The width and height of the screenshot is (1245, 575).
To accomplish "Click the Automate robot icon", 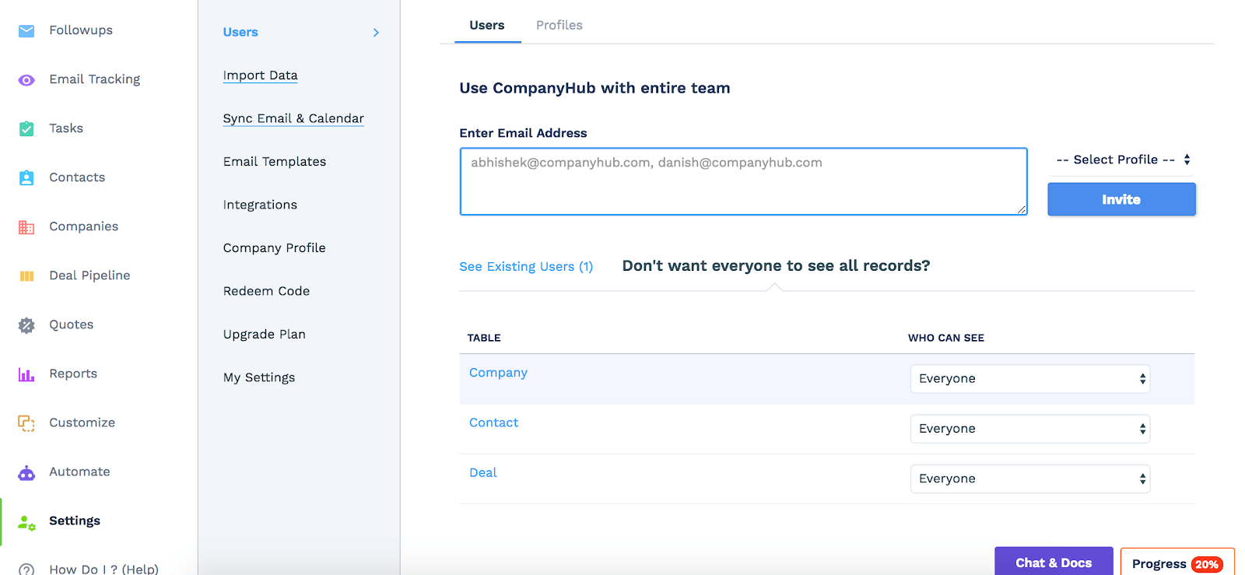I will coord(26,472).
